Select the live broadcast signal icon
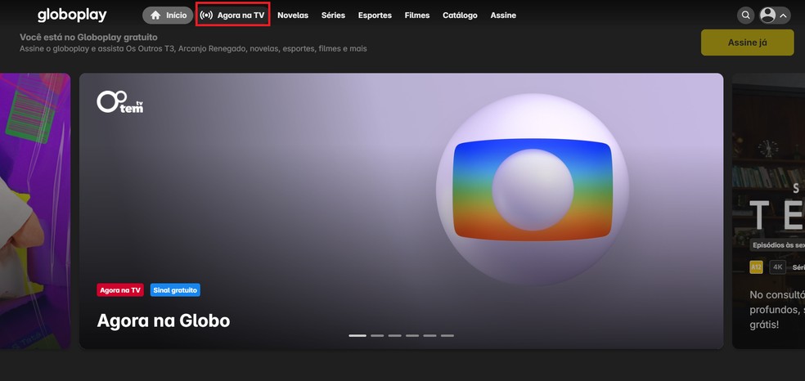Image resolution: width=805 pixels, height=381 pixels. (206, 16)
